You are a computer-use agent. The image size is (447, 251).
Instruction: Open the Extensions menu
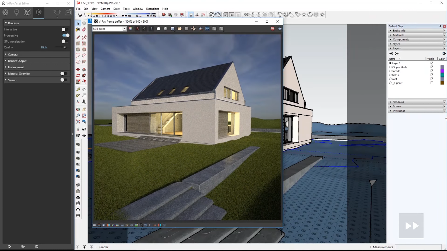153,9
